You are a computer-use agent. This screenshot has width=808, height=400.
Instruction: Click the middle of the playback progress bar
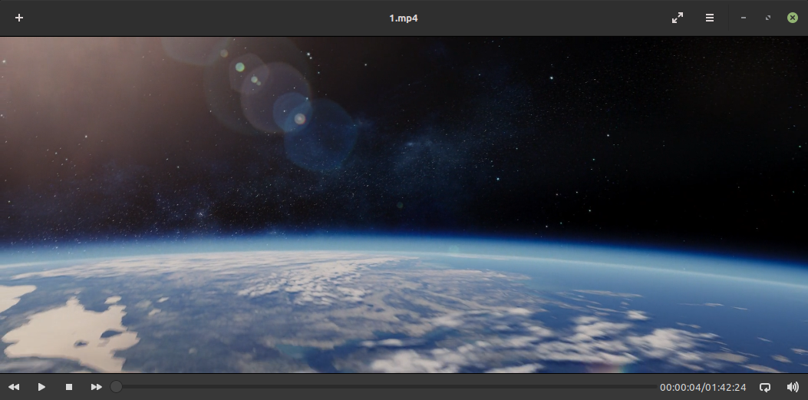[x=385, y=387]
